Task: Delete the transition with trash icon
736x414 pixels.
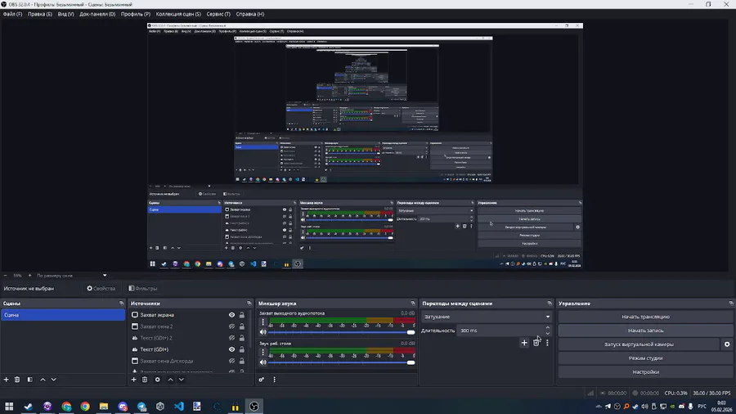Action: 536,343
